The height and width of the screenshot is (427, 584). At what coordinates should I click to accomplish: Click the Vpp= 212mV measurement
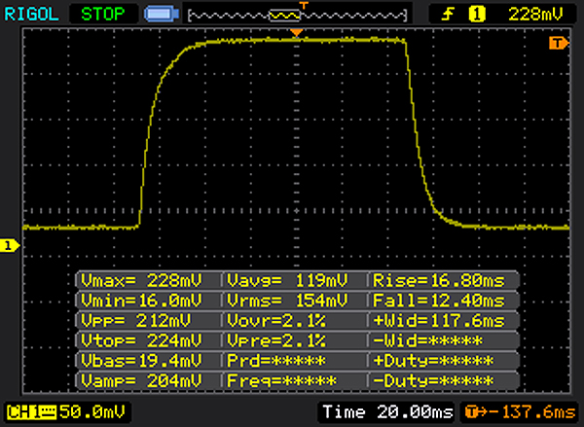pyautogui.click(x=136, y=320)
